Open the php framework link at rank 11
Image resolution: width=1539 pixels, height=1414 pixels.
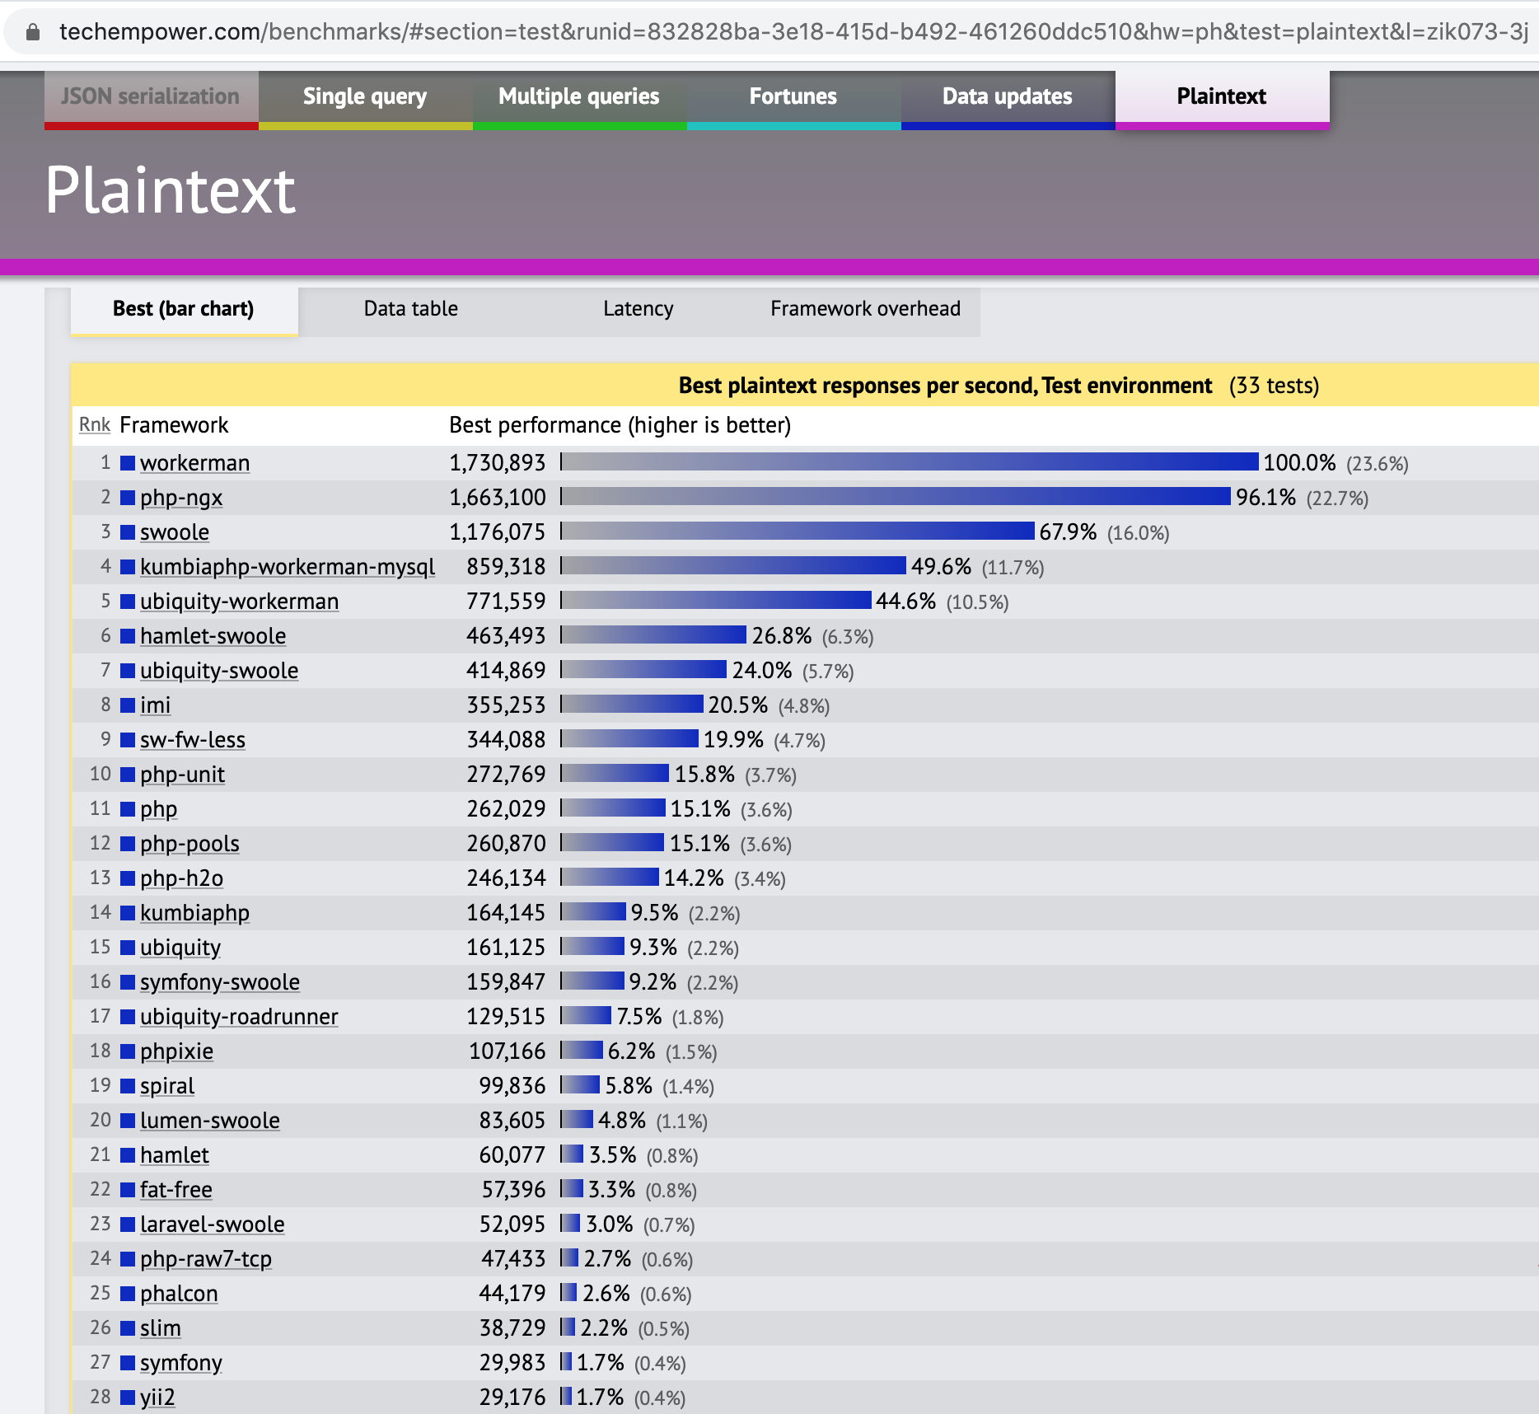(158, 809)
